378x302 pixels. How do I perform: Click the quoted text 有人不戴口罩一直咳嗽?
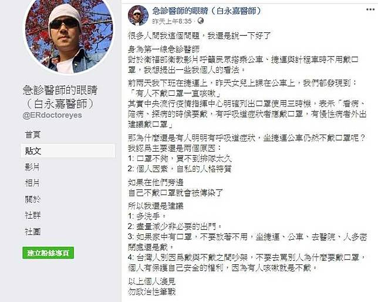point(175,93)
